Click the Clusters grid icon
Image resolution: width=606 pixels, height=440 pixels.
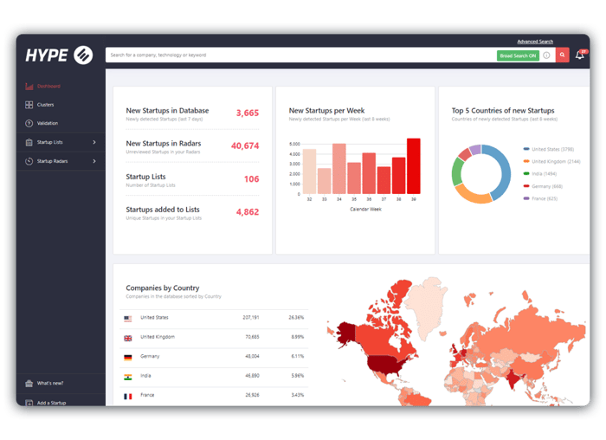coord(29,105)
